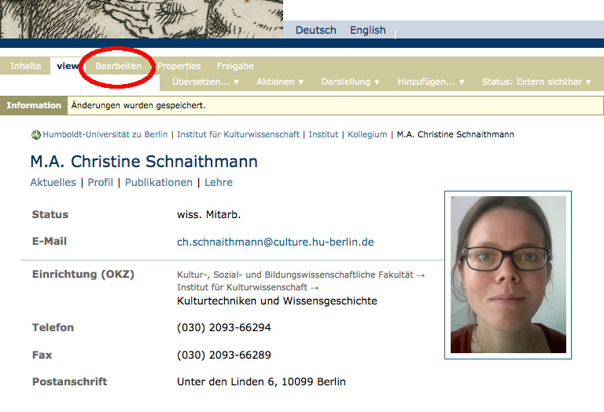
Task: Open the Freigabe tab
Action: (x=235, y=66)
